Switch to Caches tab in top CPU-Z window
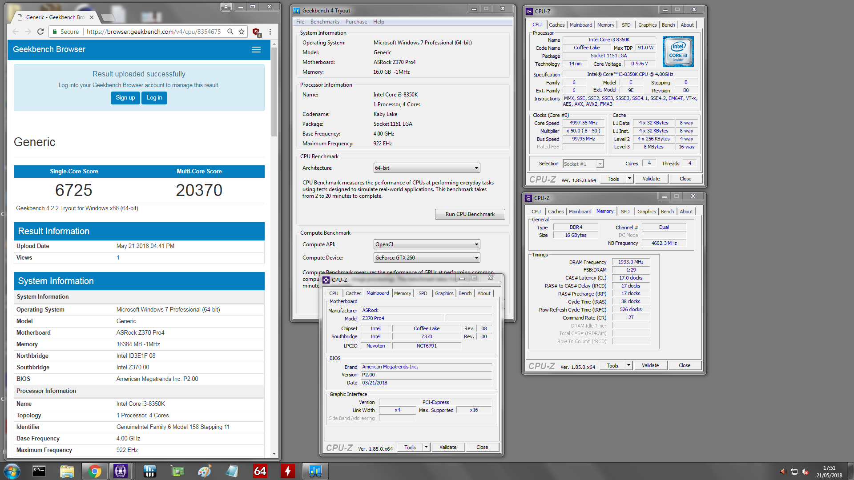The height and width of the screenshot is (480, 854). pyautogui.click(x=556, y=25)
